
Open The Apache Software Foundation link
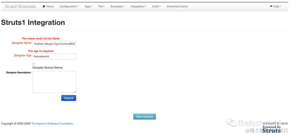tap(53, 123)
